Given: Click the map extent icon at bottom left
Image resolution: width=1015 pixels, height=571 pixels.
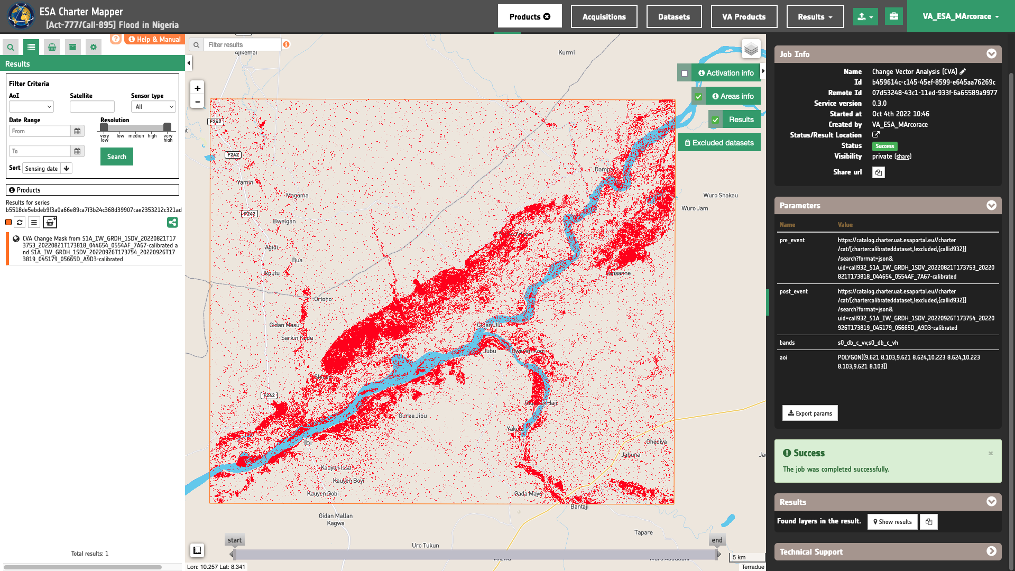Looking at the screenshot, I should pos(197,550).
